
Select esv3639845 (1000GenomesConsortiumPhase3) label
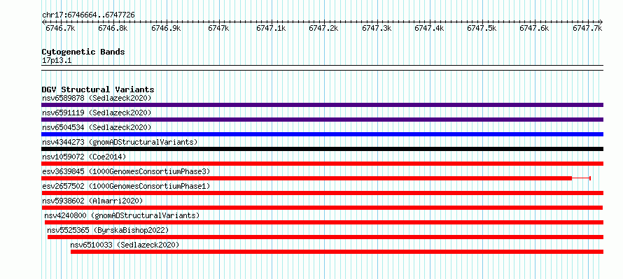[x=126, y=171]
